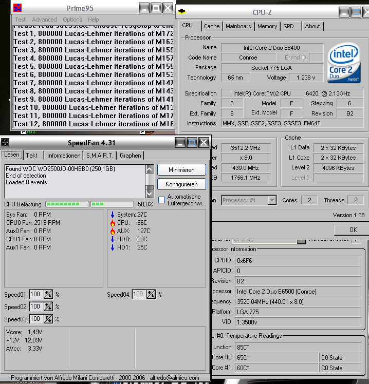Click the Instructions field MMX, SSE list
Image resolution: width=369 pixels, height=384 pixels.
pos(292,123)
